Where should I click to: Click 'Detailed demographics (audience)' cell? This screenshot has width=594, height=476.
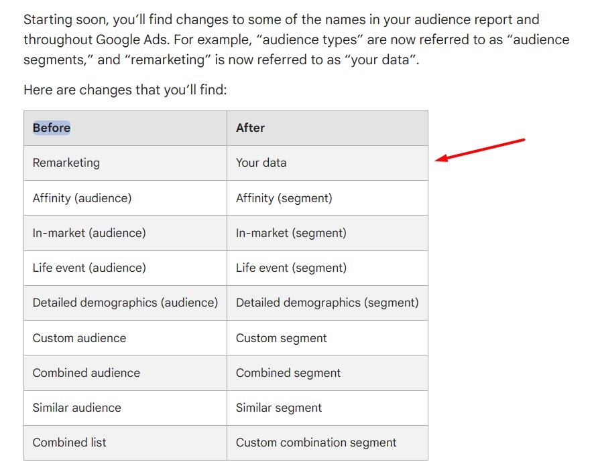[x=125, y=303]
